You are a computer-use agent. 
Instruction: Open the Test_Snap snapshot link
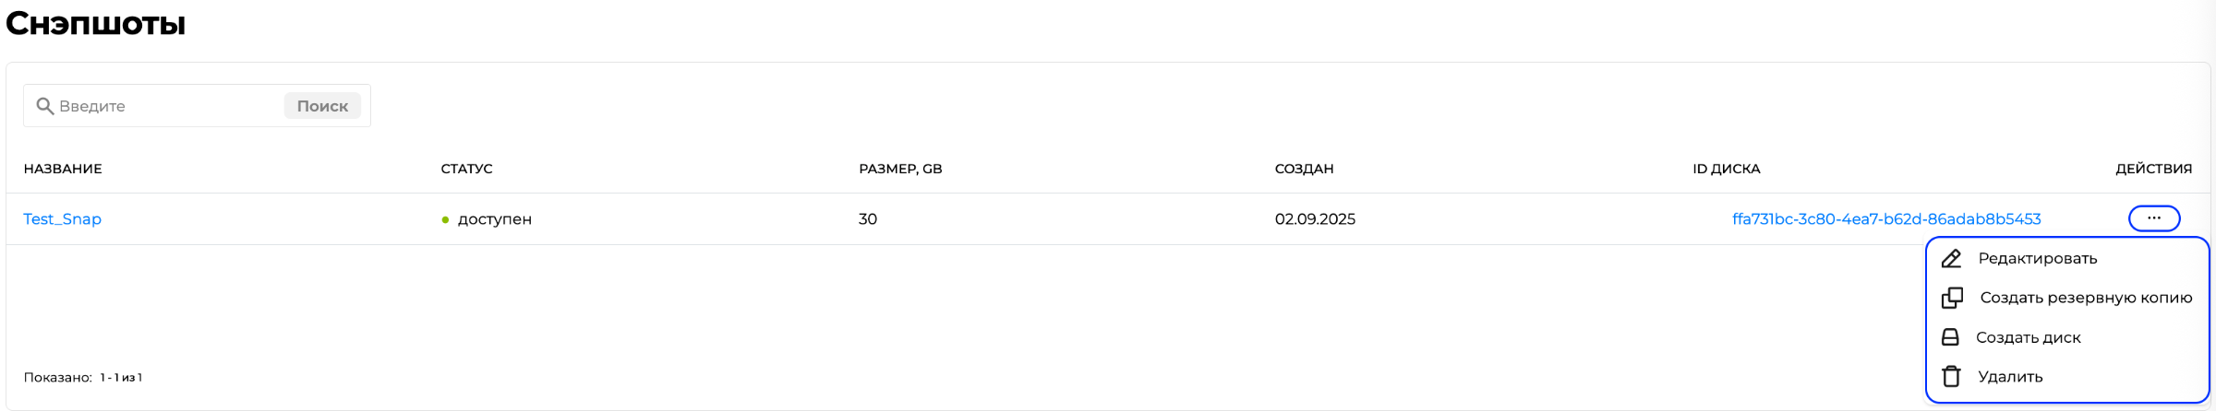(63, 219)
